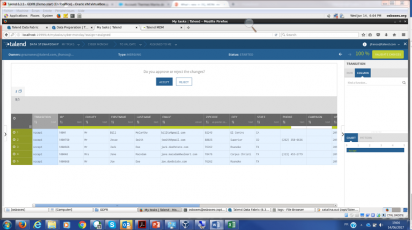
Task: Open the information icon beside the user email
Action: pos(364,44)
